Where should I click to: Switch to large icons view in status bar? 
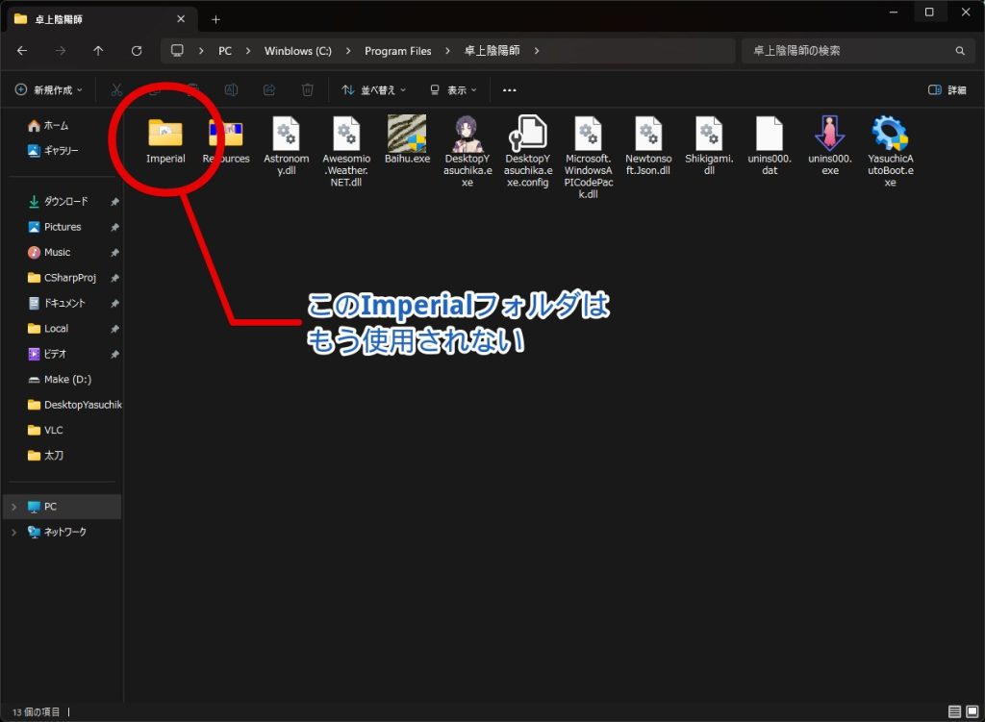971,712
